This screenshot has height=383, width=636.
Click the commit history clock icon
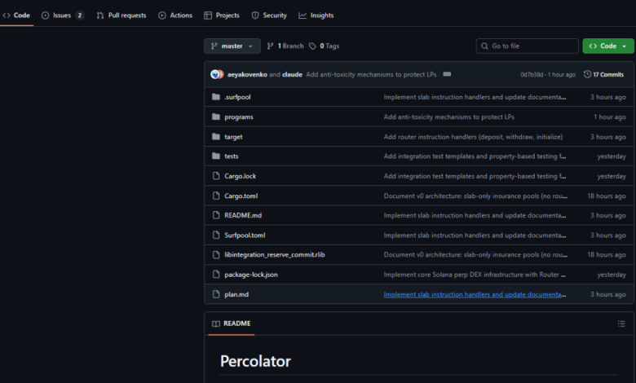(588, 74)
